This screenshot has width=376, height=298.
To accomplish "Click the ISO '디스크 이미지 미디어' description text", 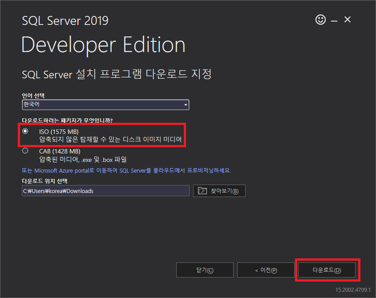I will pos(110,139).
